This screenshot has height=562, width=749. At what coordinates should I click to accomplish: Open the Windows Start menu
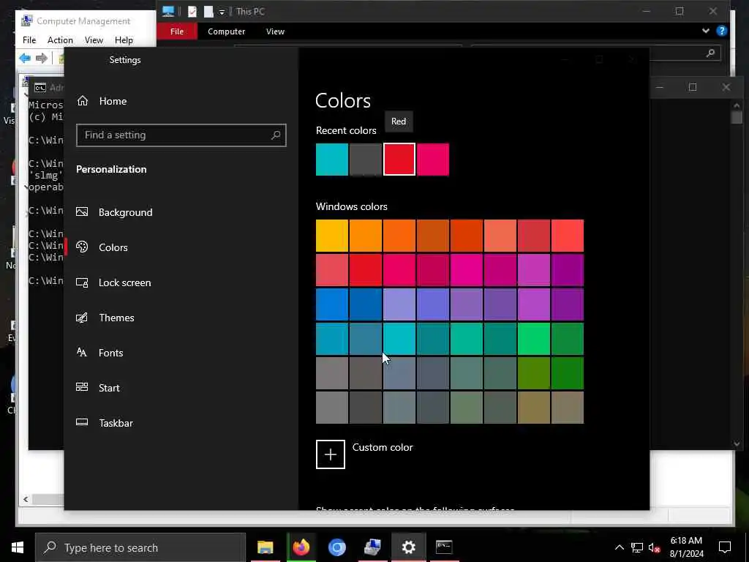(x=18, y=547)
